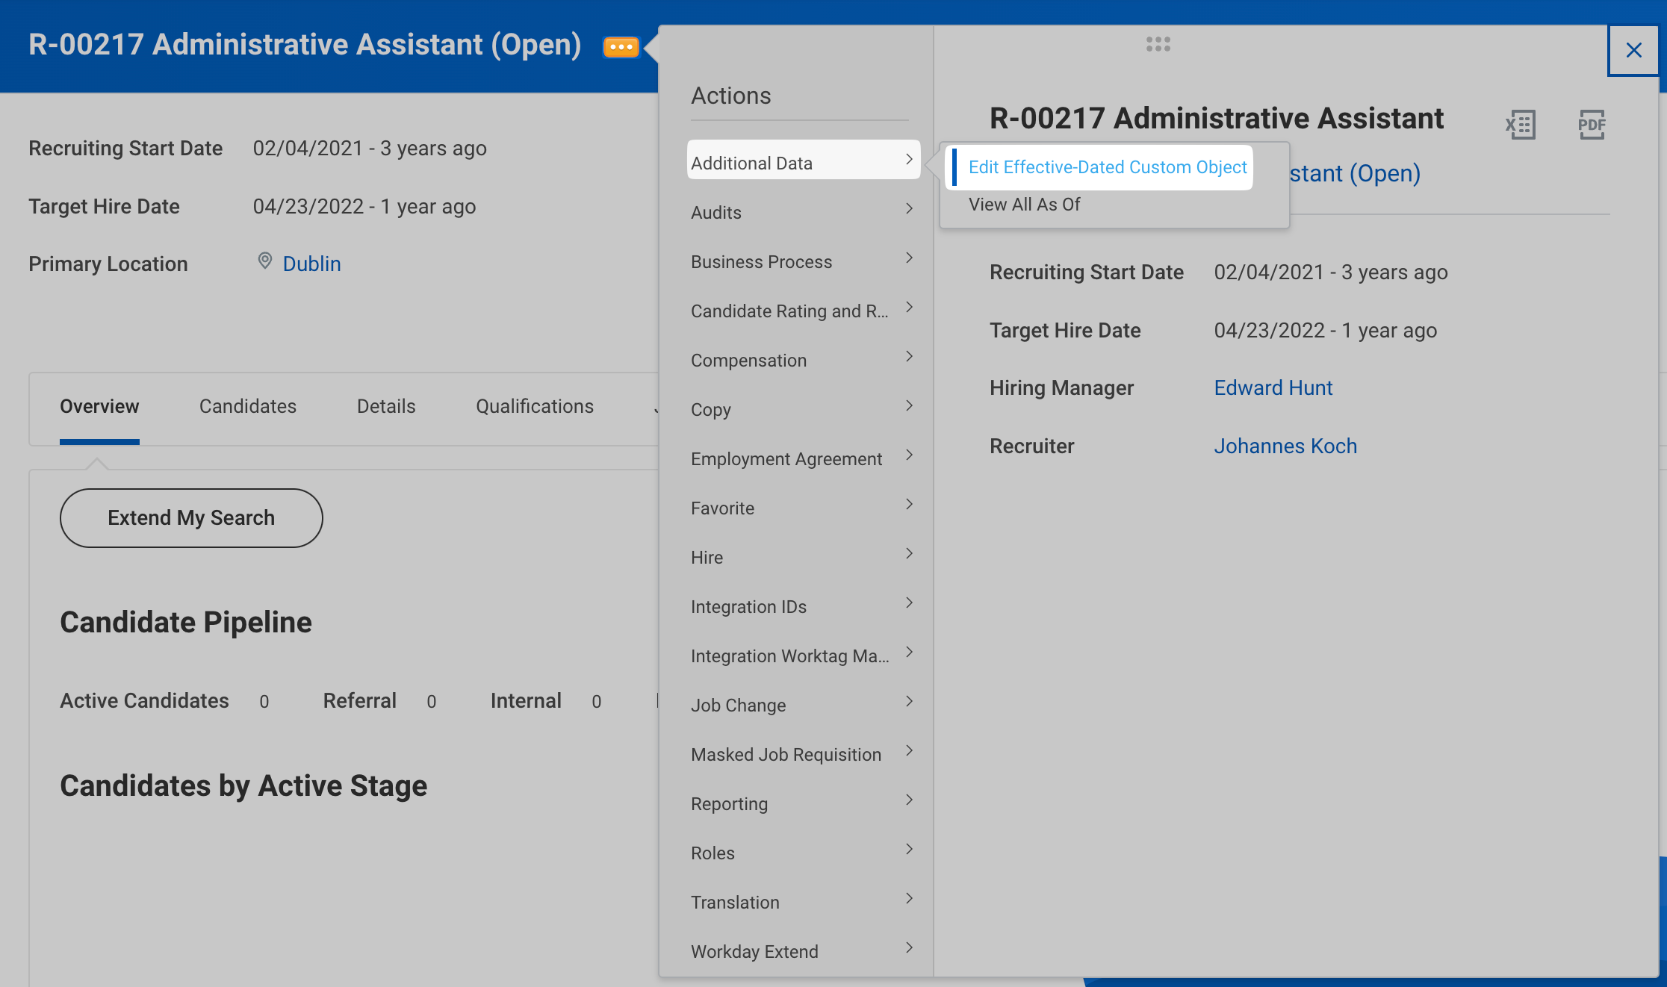
Task: Switch to the Candidates tab
Action: tap(247, 406)
